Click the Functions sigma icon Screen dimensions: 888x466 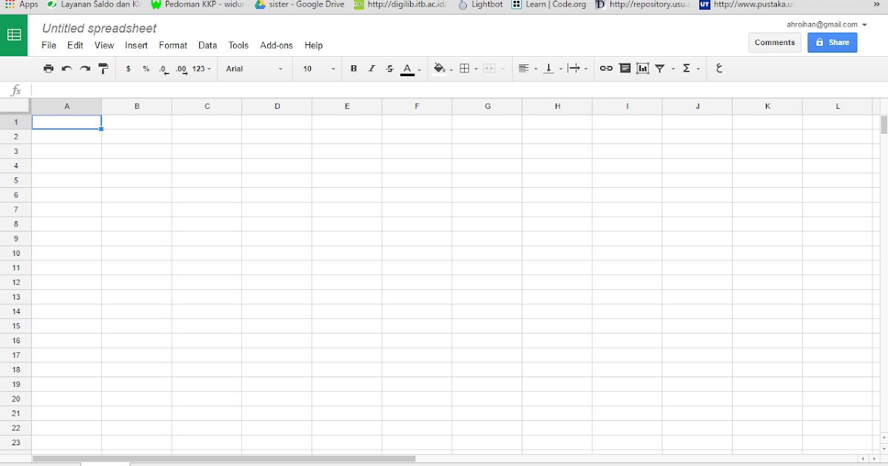[x=687, y=68]
